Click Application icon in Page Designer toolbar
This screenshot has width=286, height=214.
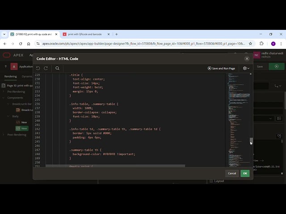pyautogui.click(x=14, y=66)
